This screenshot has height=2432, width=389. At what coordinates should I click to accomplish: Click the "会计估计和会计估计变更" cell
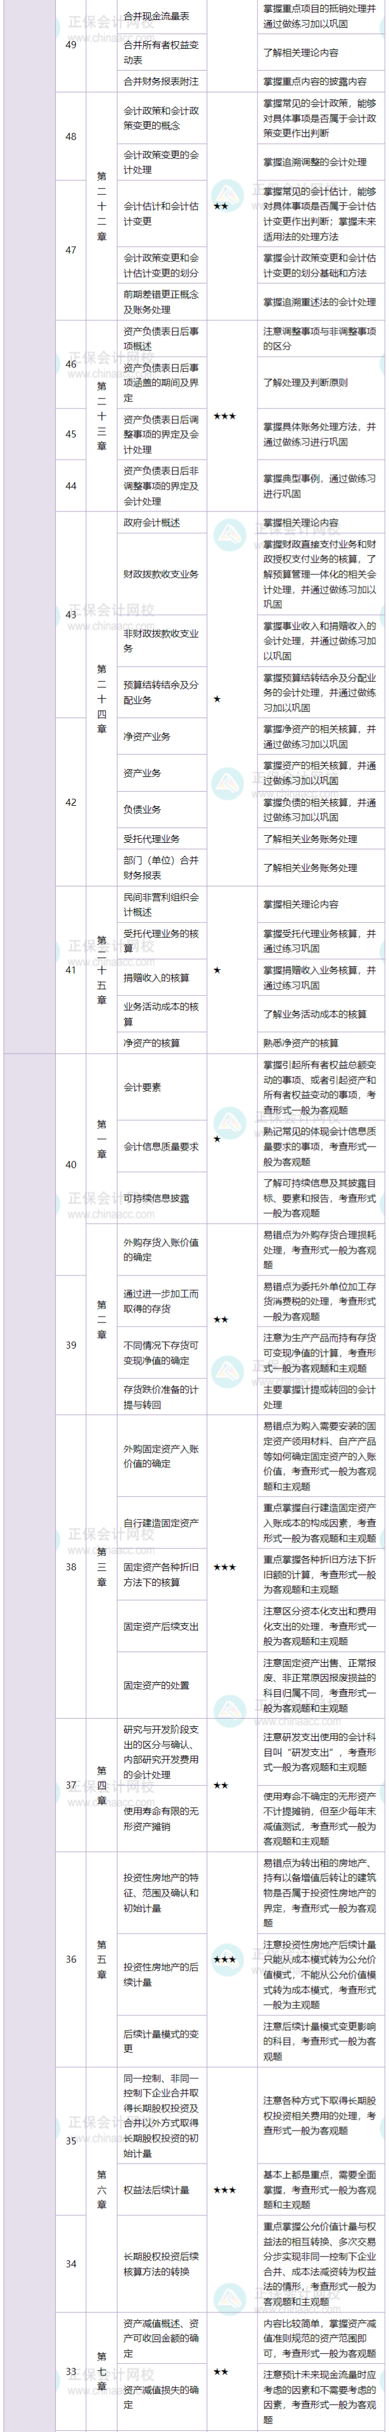point(162,214)
